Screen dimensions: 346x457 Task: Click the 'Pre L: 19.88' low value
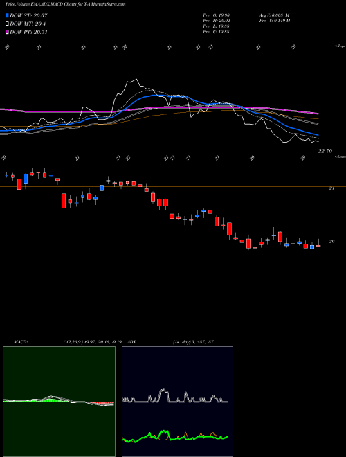[x=216, y=26]
